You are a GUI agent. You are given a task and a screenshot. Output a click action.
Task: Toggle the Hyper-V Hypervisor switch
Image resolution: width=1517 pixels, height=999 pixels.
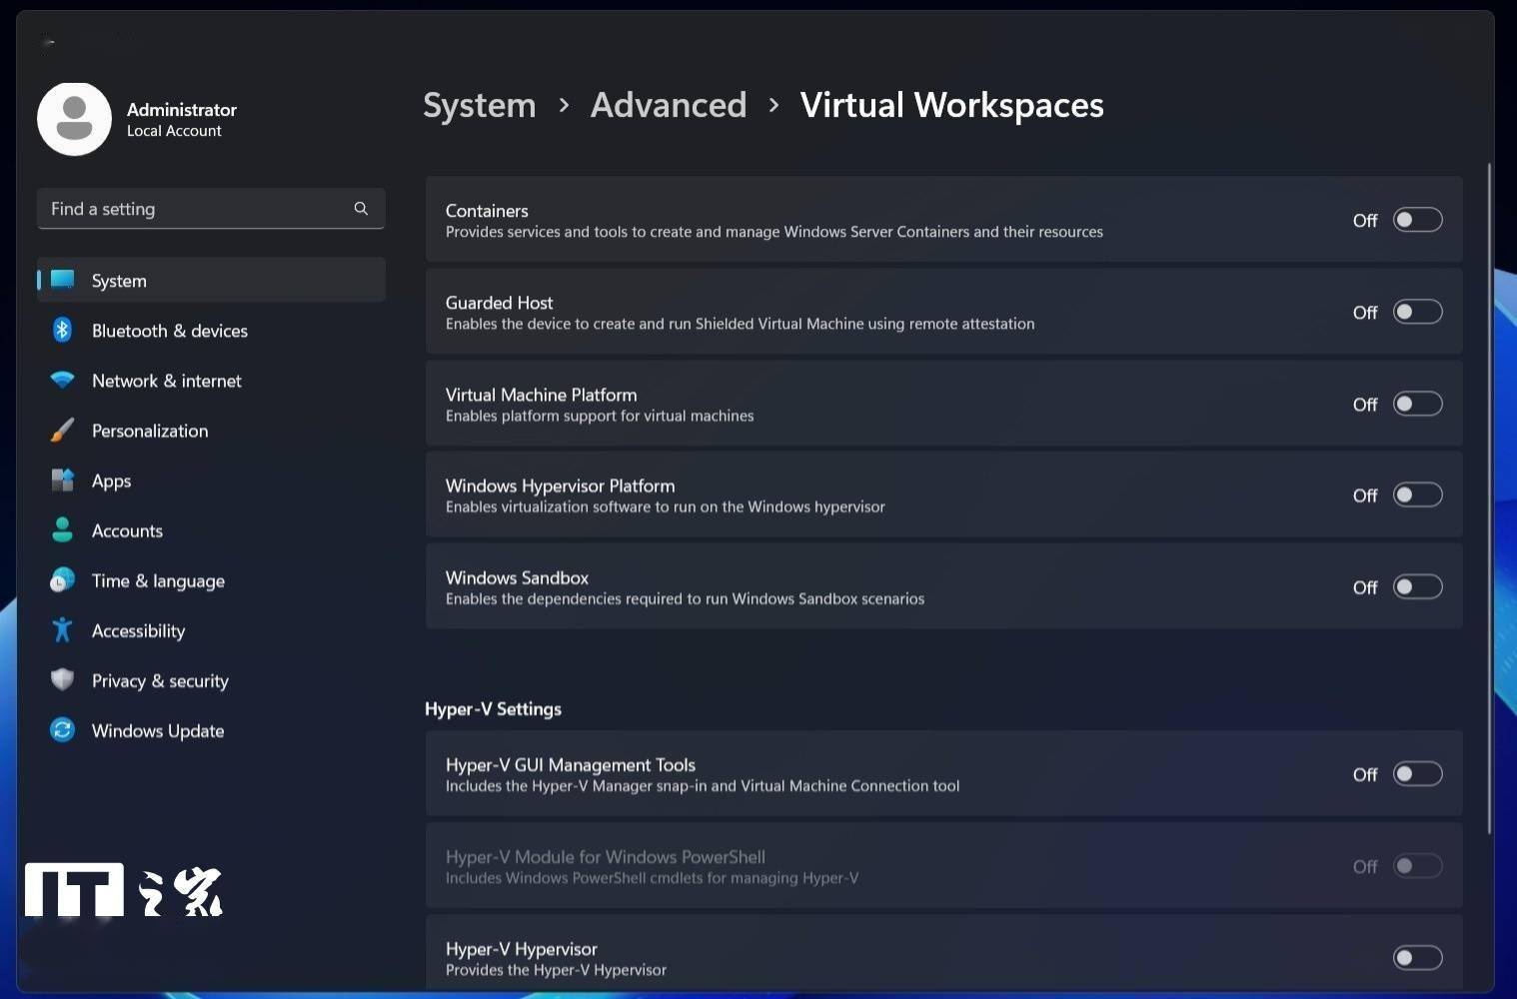1418,958
